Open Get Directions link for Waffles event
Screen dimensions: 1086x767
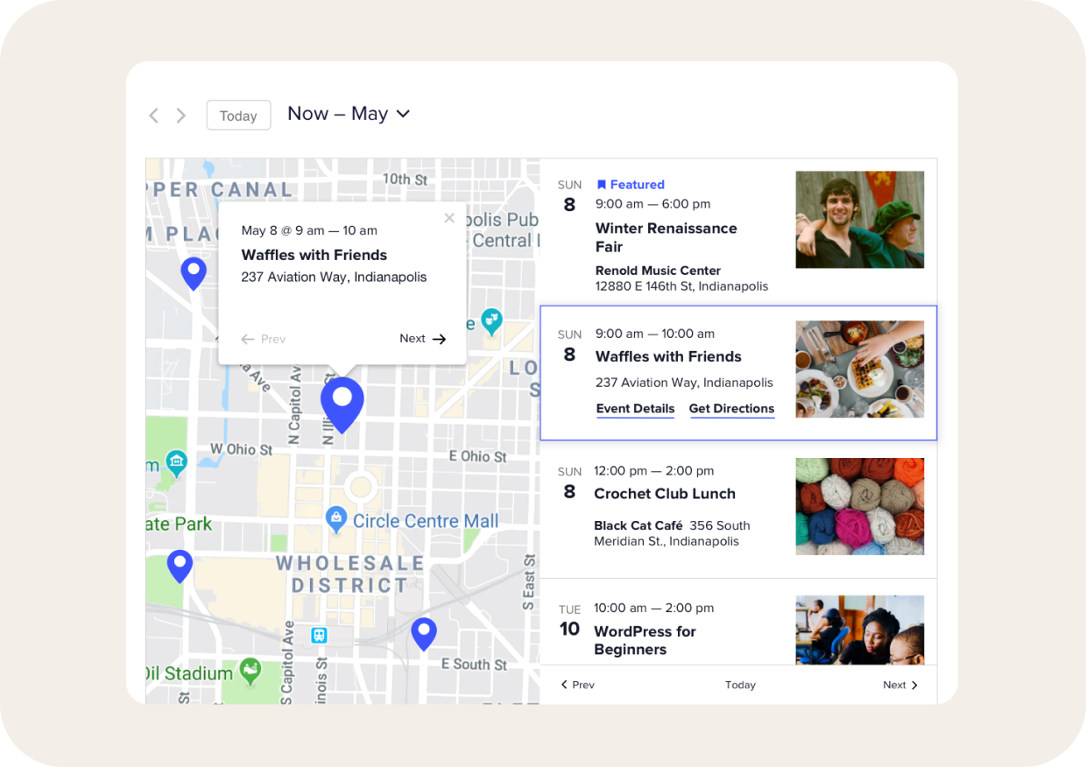pyautogui.click(x=731, y=409)
